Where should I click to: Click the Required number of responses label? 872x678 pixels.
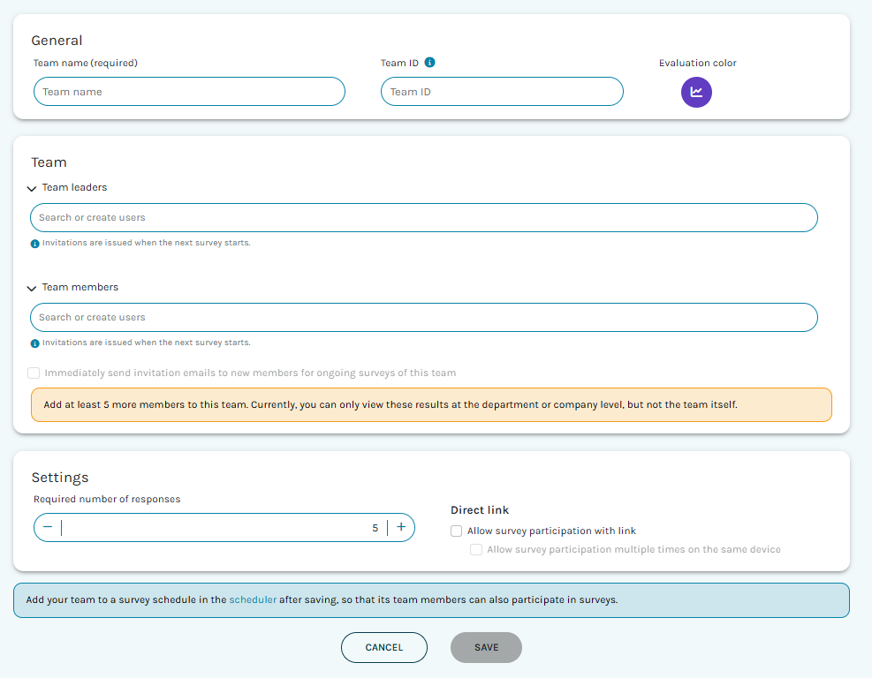click(x=107, y=499)
